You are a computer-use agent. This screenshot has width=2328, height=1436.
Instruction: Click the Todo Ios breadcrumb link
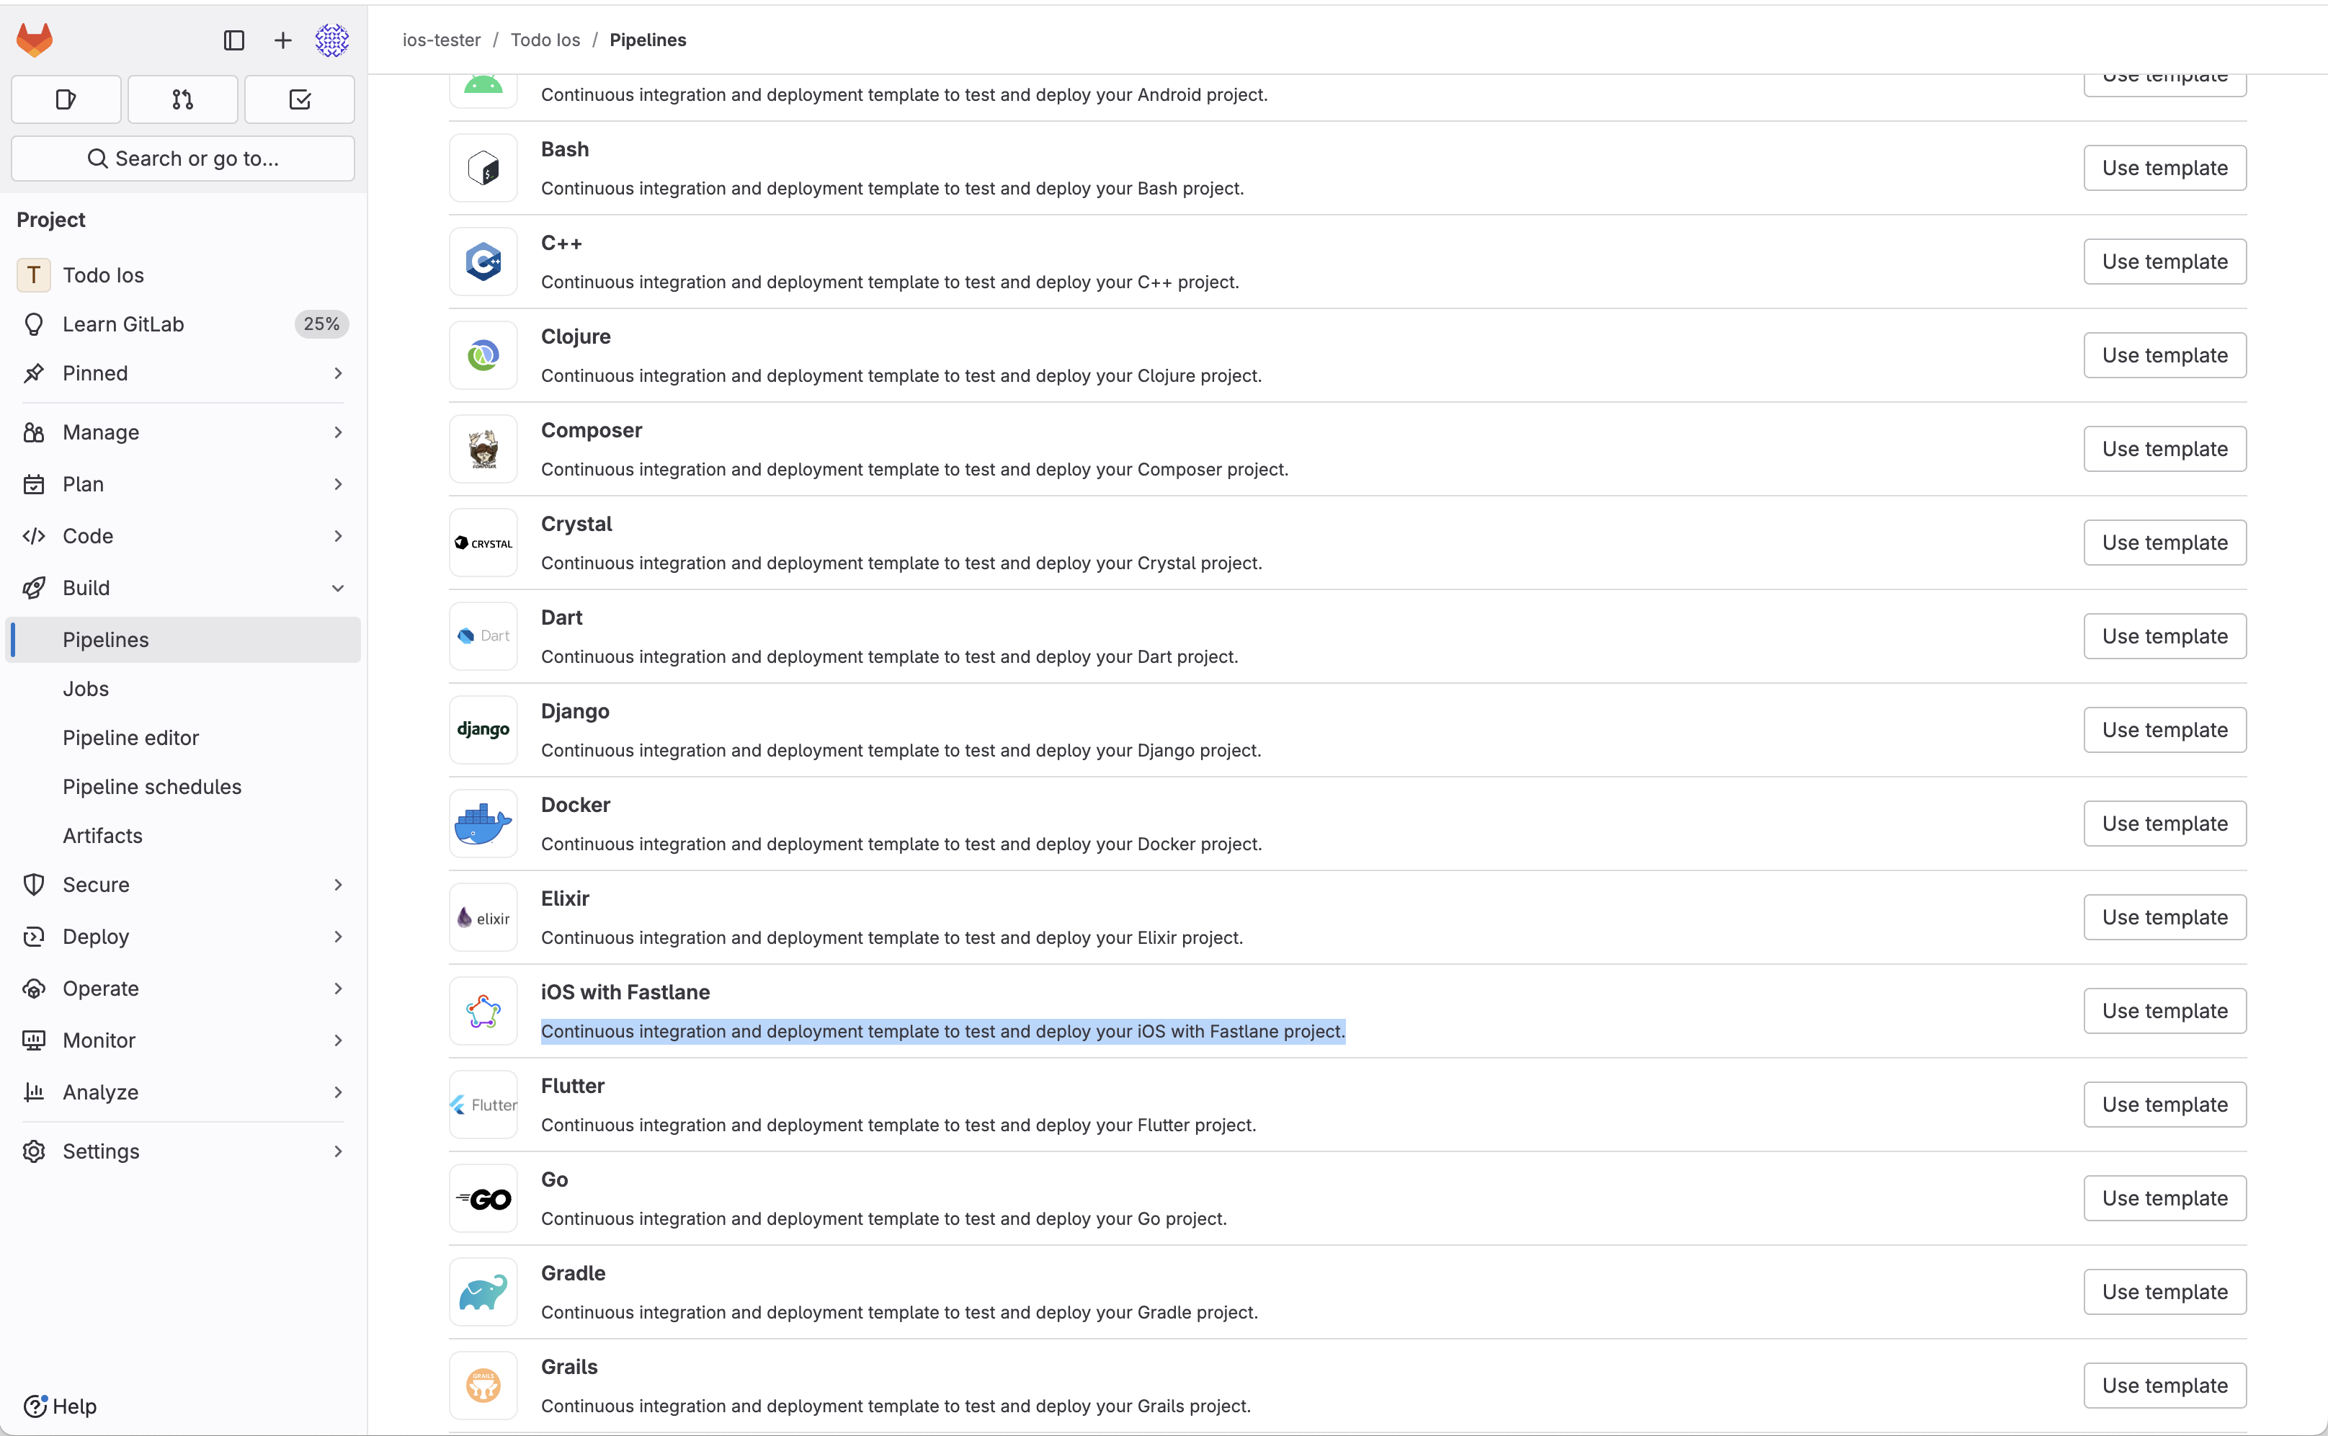click(x=545, y=40)
